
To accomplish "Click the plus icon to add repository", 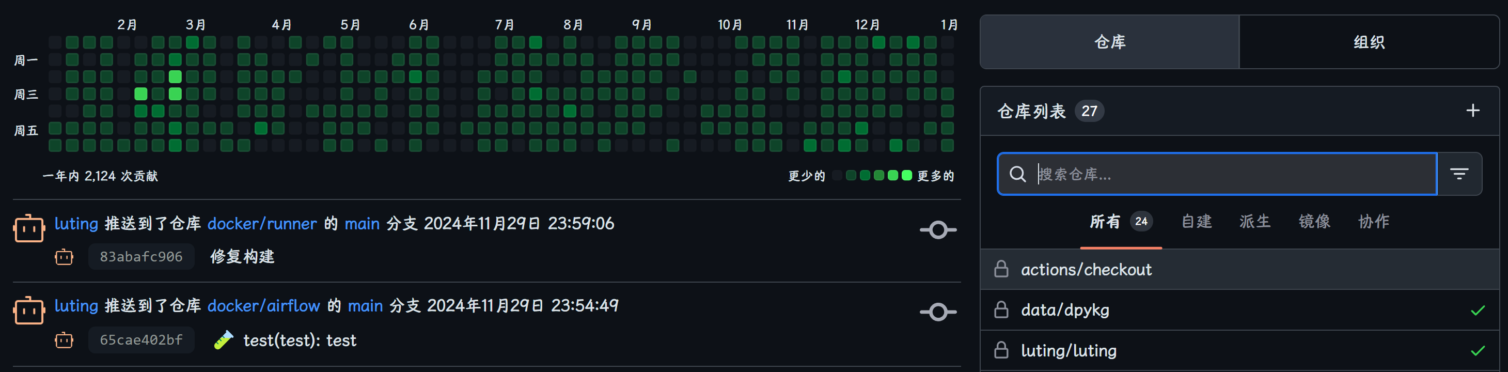I will point(1472,111).
